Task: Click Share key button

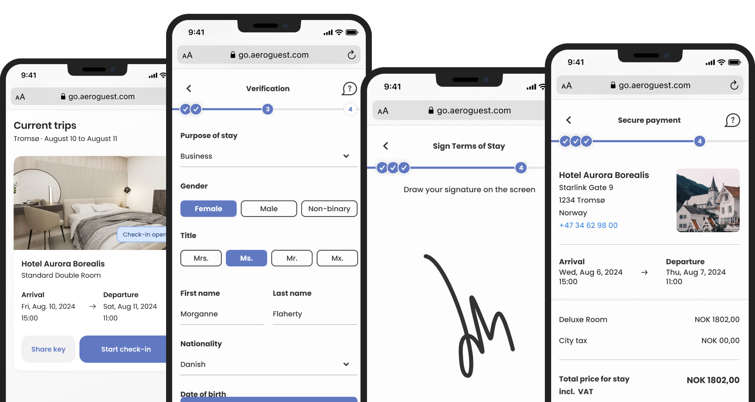Action: [48, 349]
